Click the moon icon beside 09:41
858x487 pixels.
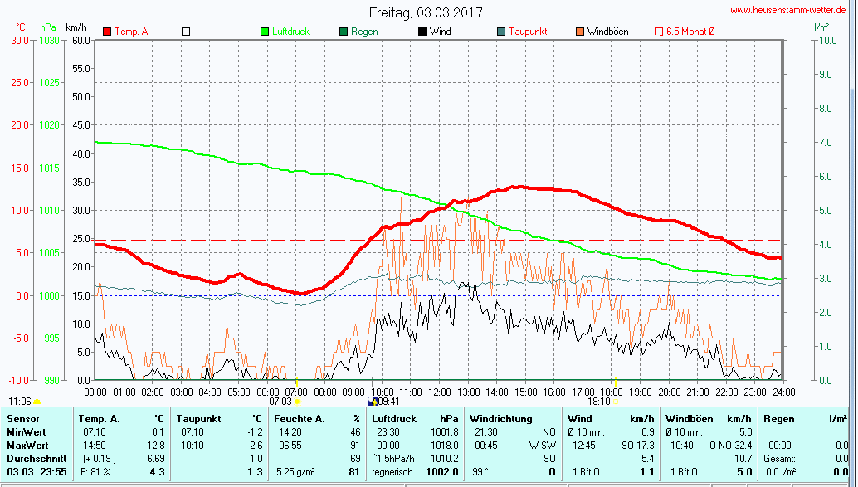(x=373, y=402)
